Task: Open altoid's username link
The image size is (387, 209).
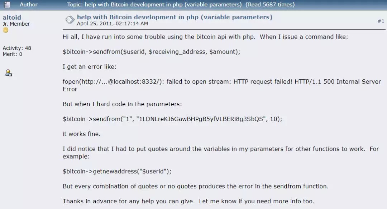Action: pyautogui.click(x=11, y=17)
